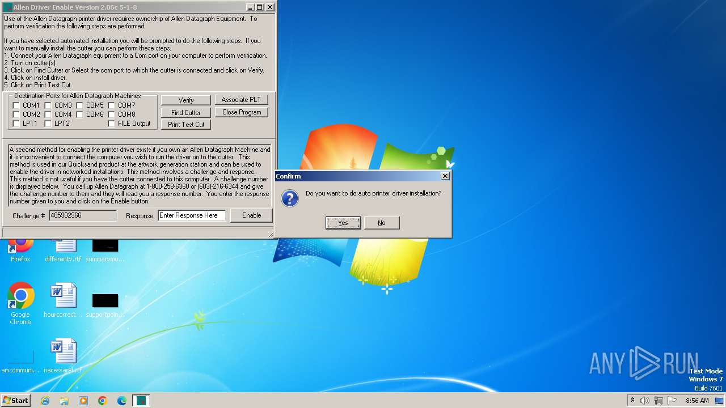The image size is (726, 408).
Task: Check the COM2 port checkbox
Action: coord(16,114)
